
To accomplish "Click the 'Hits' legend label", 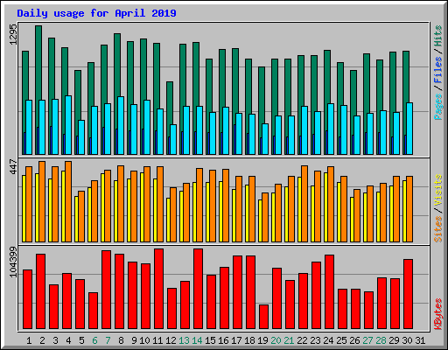I will point(438,37).
